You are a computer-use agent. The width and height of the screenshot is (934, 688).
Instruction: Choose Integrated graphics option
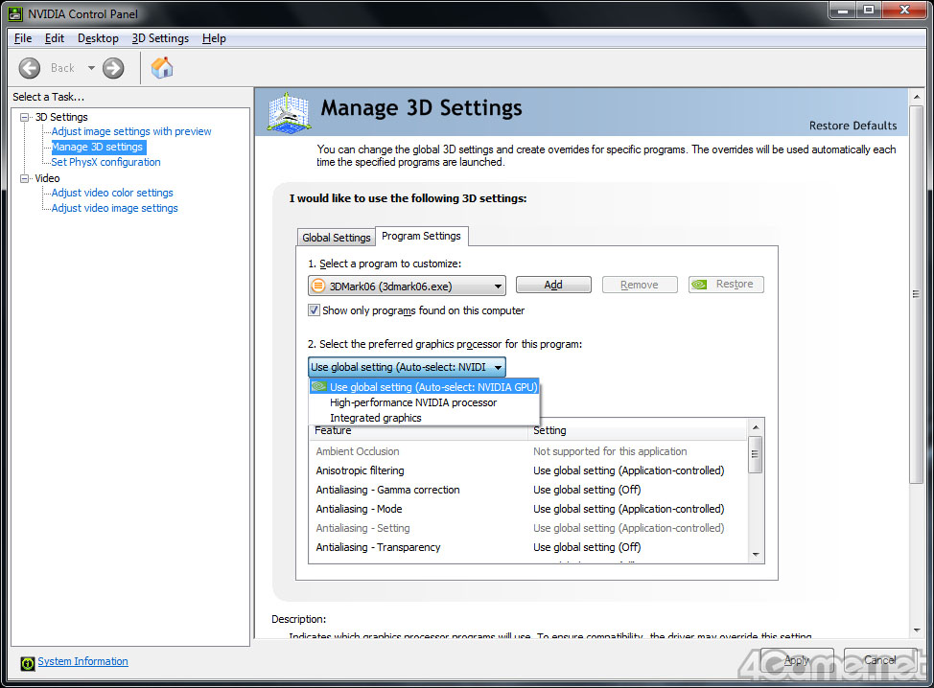[x=424, y=418]
